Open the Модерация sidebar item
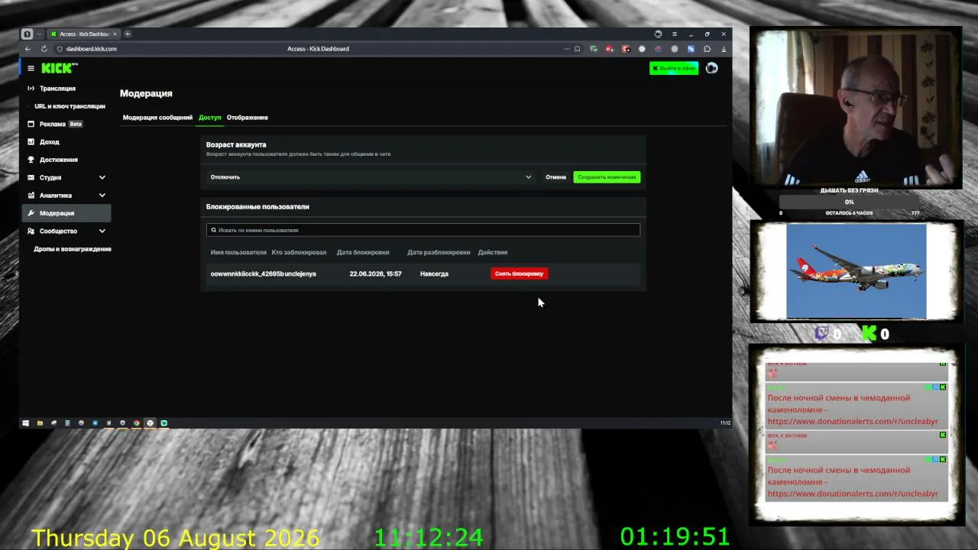978x550 pixels. [x=66, y=213]
